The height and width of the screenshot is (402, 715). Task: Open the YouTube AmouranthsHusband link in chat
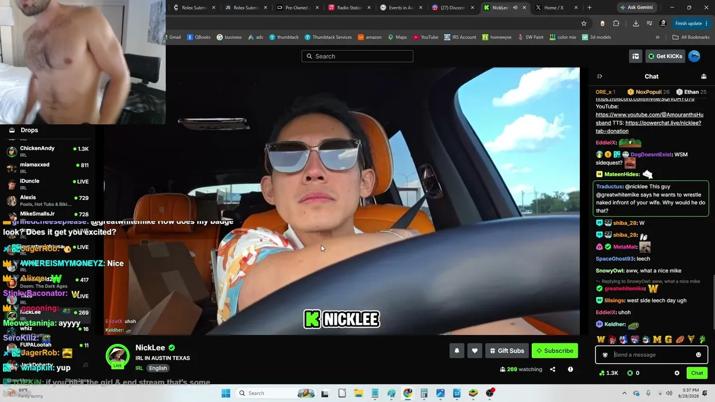650,118
